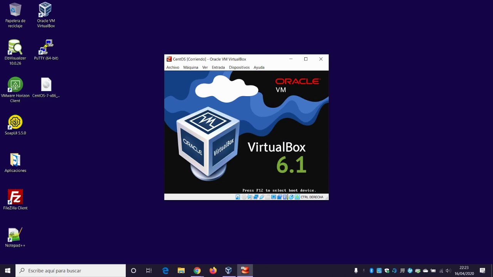Minimize the CentOS VirtualBox window
493x277 pixels.
pyautogui.click(x=291, y=59)
